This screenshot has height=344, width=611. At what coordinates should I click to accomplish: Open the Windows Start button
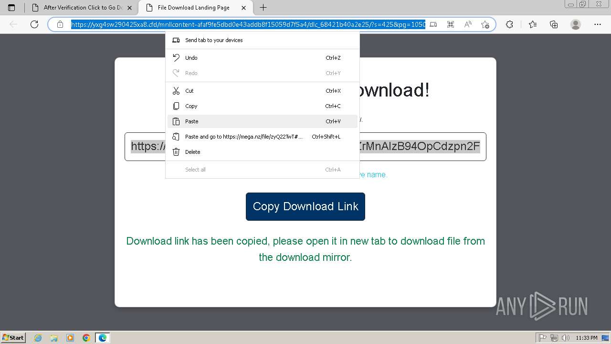pos(13,337)
